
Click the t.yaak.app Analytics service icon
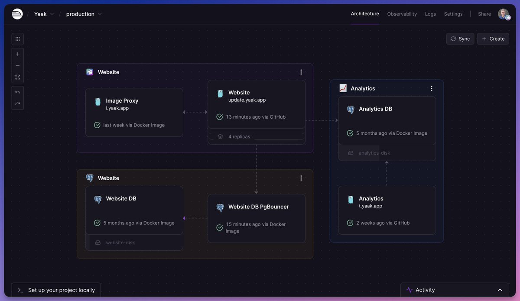351,200
